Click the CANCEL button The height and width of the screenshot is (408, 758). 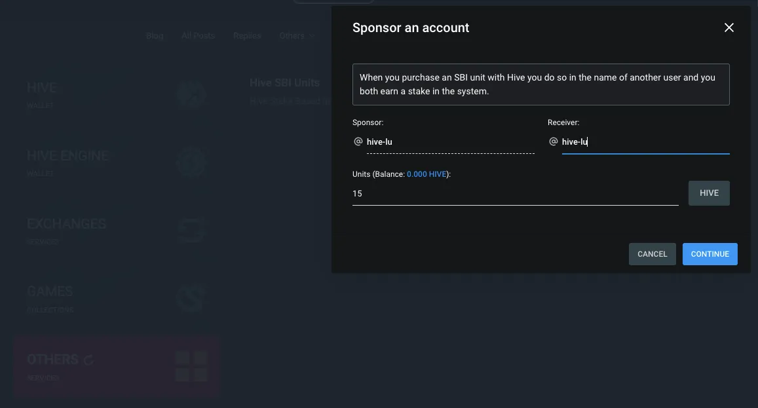(x=652, y=254)
